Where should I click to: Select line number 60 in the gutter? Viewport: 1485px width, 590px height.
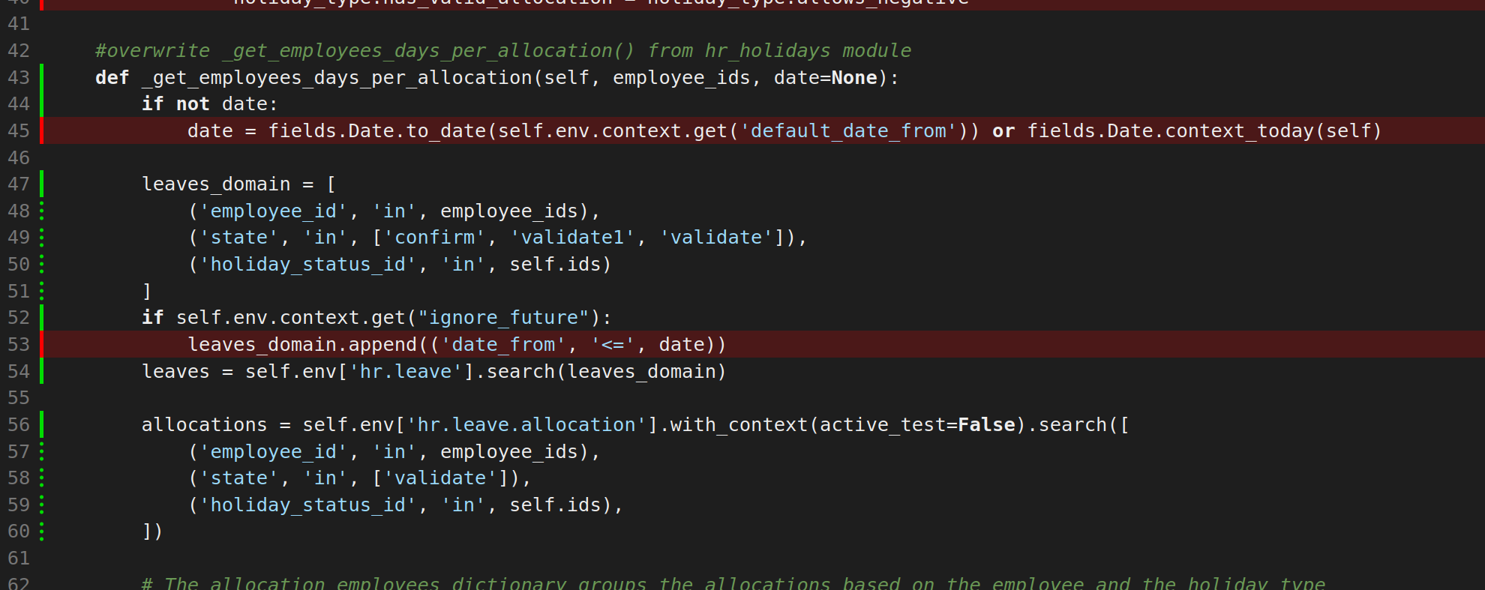[x=19, y=532]
